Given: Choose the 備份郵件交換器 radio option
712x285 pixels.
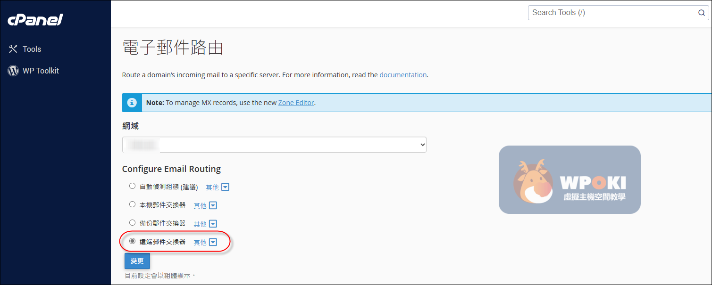Looking at the screenshot, I should pos(133,223).
